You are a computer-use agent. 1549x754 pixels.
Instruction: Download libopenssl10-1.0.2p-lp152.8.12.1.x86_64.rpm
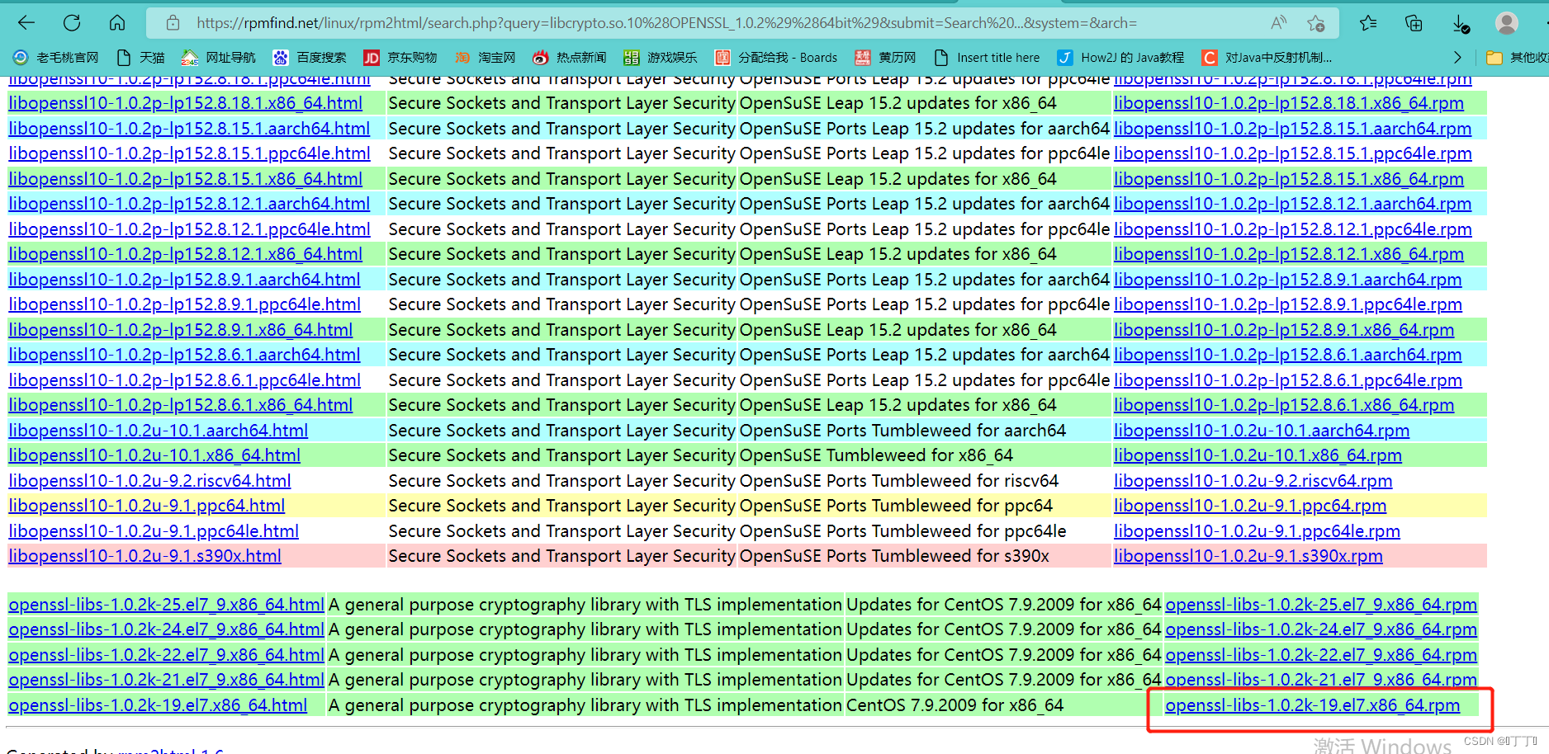pyautogui.click(x=1289, y=254)
